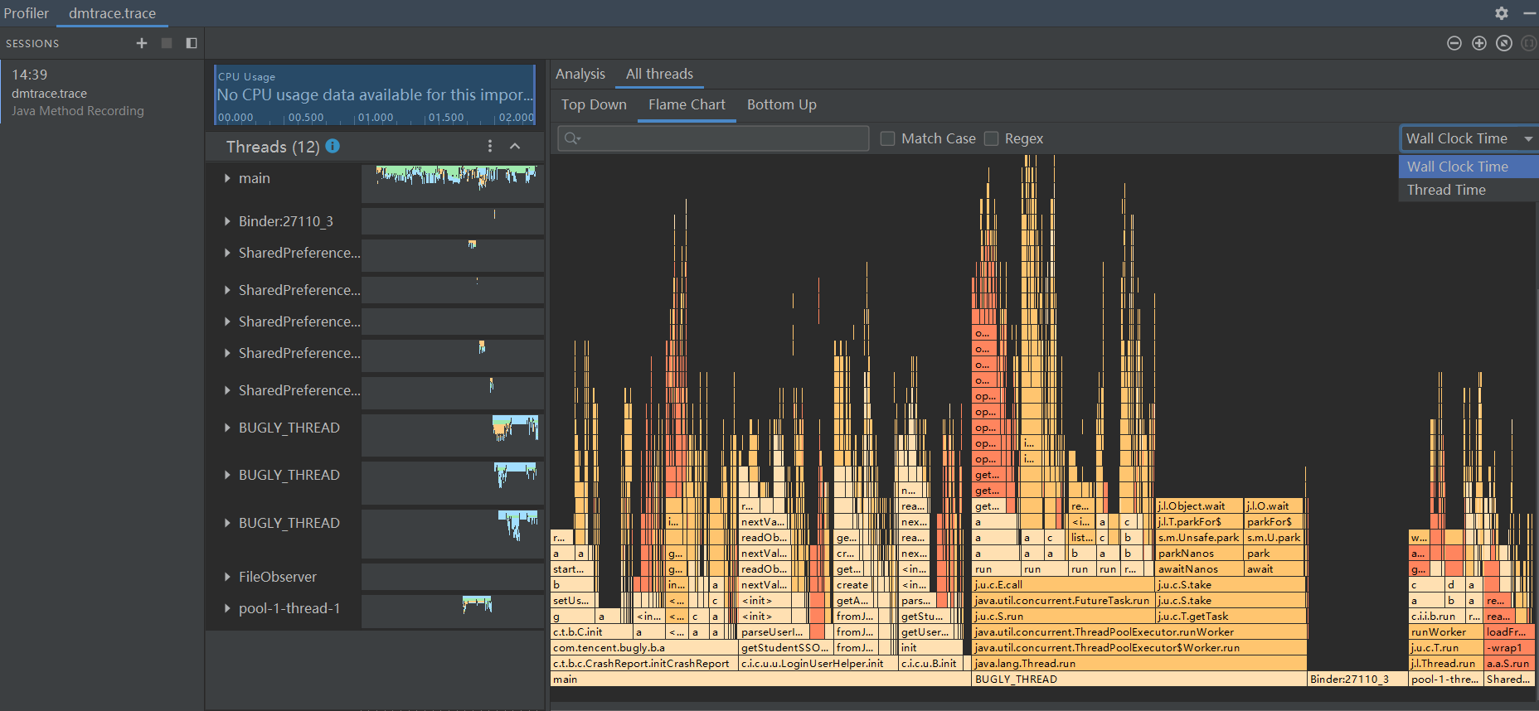
Task: Expand the main thread row
Action: (x=227, y=178)
